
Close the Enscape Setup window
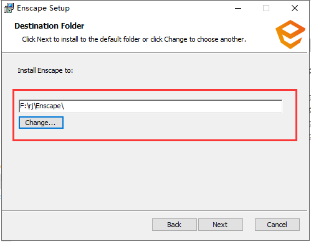[x=295, y=8]
